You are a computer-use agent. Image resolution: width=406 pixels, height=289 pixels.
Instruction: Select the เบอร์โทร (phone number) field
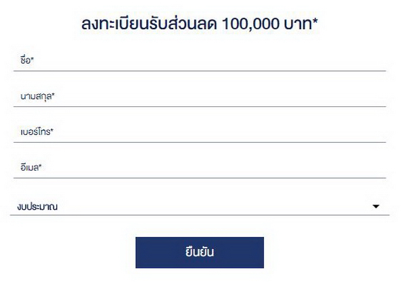pos(200,132)
